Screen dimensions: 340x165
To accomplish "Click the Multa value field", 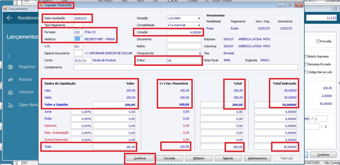I will pyautogui.click(x=114, y=119).
